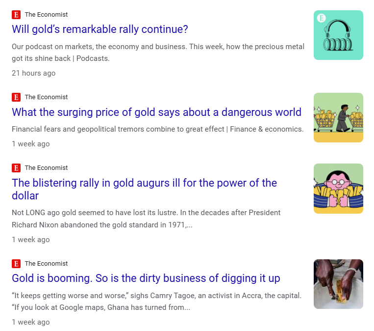Click '1 week ago' under 'Gold is booming' article
The image size is (374, 331).
[x=31, y=322]
